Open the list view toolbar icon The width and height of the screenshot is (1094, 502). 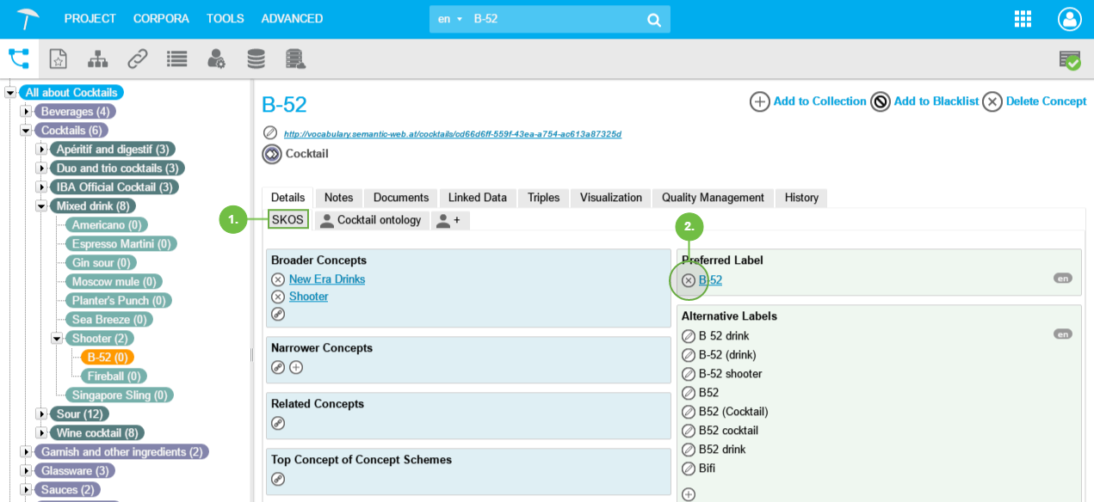(x=176, y=59)
